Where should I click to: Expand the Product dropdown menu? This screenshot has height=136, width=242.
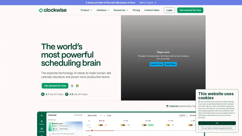[x=86, y=10]
